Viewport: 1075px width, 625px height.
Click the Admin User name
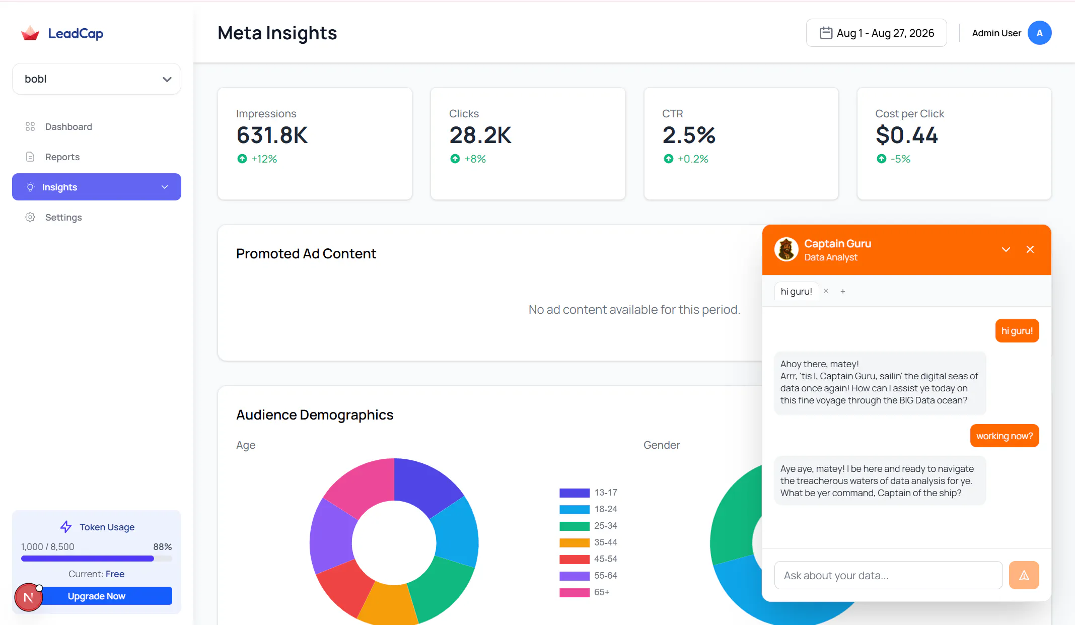pos(996,33)
